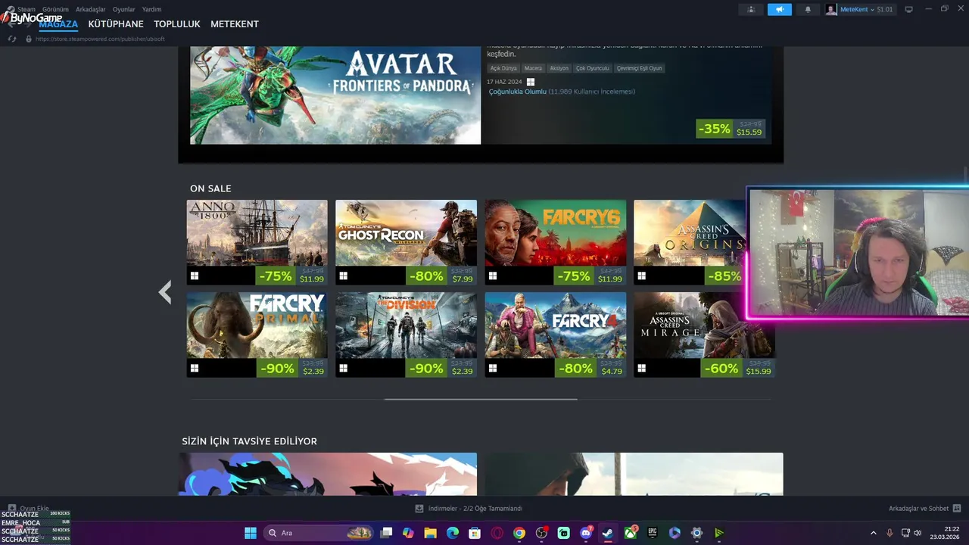Open the Görünüm menu
The height and width of the screenshot is (545, 969).
coord(55,9)
